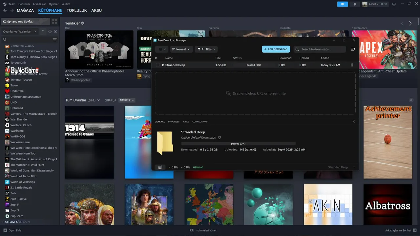Open İndirmeleri Yönet in Steam
The image size is (420, 236).
(203, 230)
